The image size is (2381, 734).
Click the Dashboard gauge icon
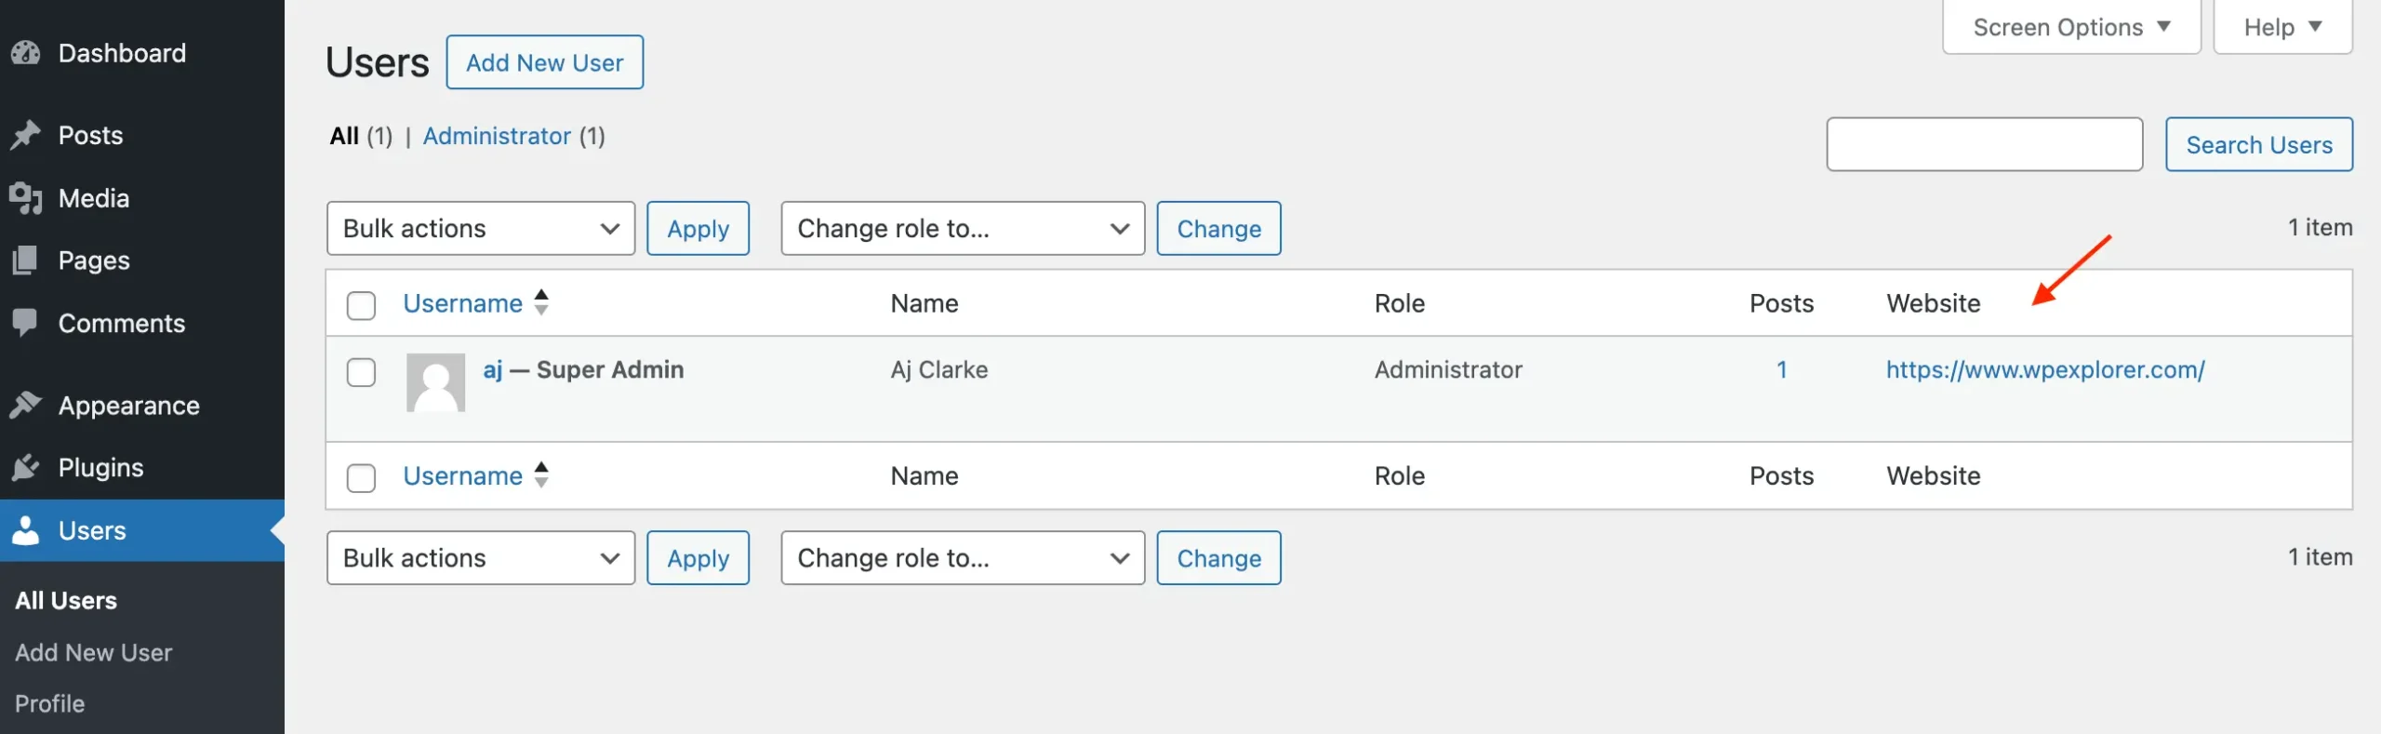(26, 54)
